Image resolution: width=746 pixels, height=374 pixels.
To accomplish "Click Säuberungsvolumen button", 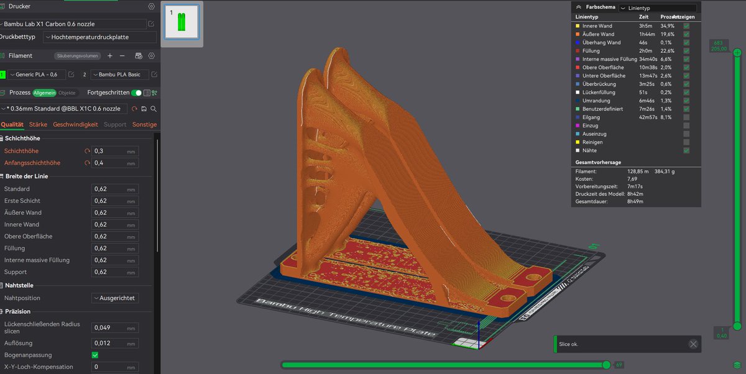I will point(78,55).
